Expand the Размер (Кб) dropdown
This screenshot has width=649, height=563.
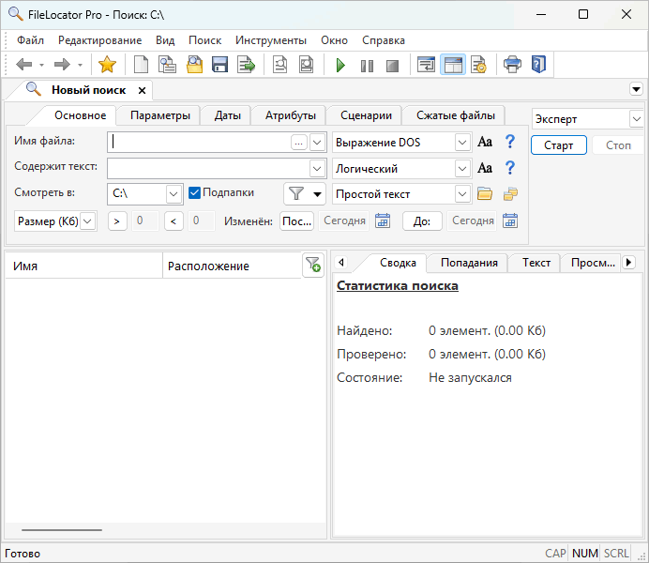(x=87, y=221)
